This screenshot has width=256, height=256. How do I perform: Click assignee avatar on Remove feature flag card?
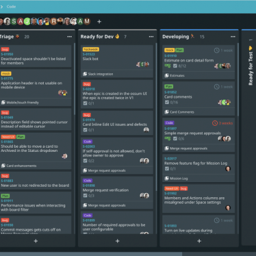228,169
